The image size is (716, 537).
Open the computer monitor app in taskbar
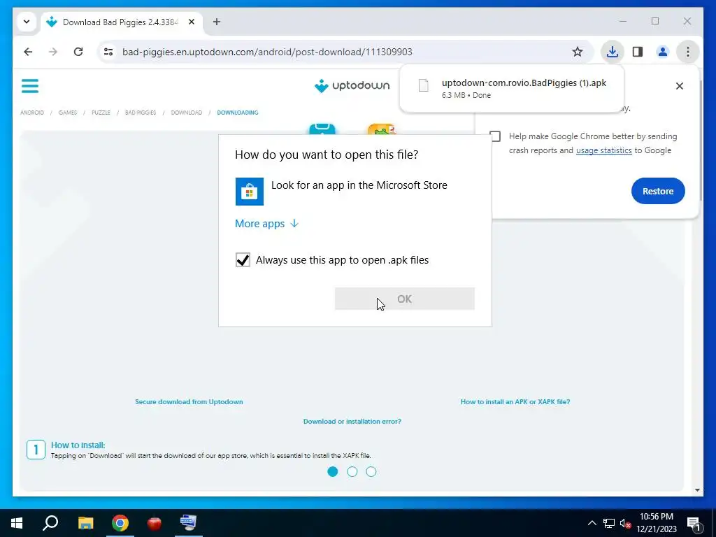click(189, 523)
